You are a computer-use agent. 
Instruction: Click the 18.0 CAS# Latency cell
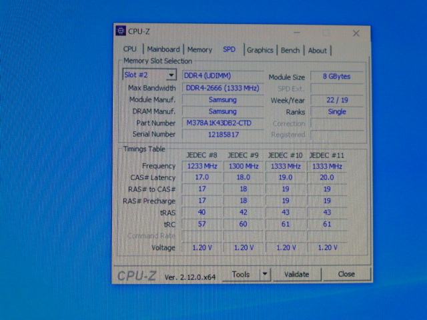pyautogui.click(x=244, y=177)
